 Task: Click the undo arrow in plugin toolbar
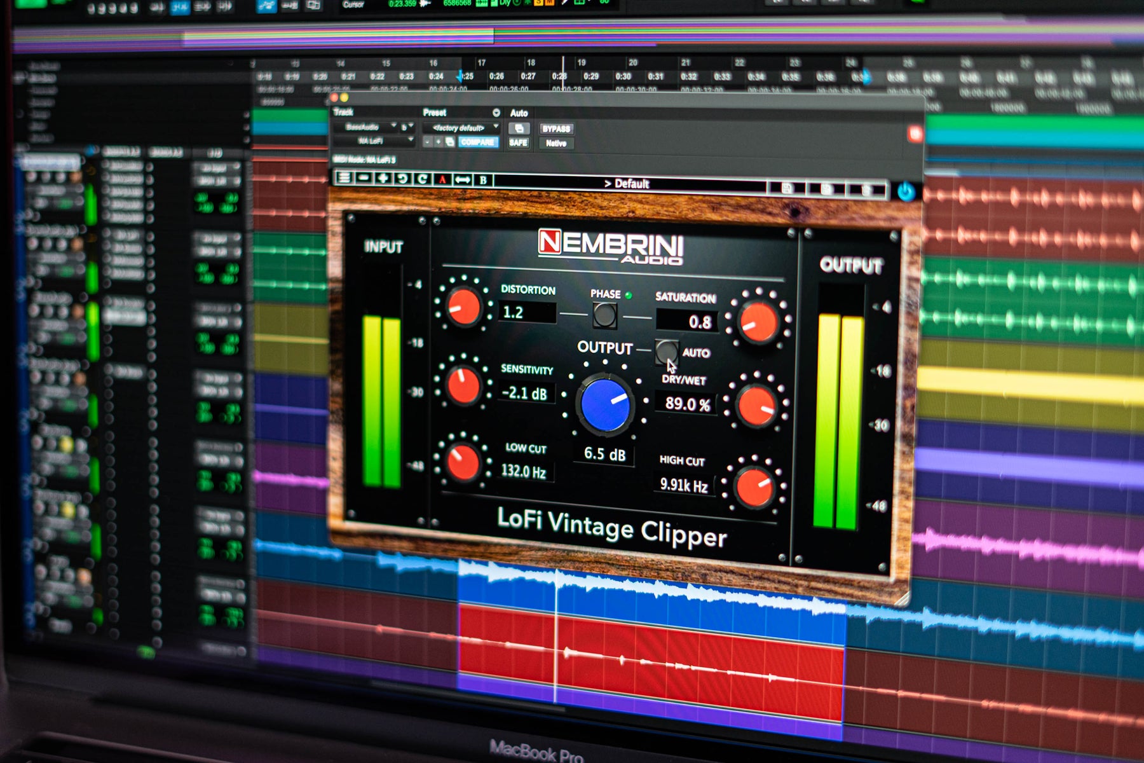[402, 179]
